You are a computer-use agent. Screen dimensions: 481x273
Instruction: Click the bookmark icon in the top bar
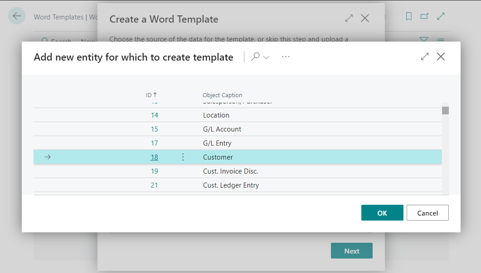tap(408, 16)
